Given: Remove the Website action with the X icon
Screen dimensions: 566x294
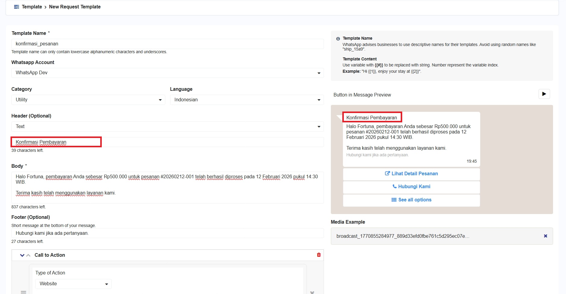Looking at the screenshot, I should point(312,292).
